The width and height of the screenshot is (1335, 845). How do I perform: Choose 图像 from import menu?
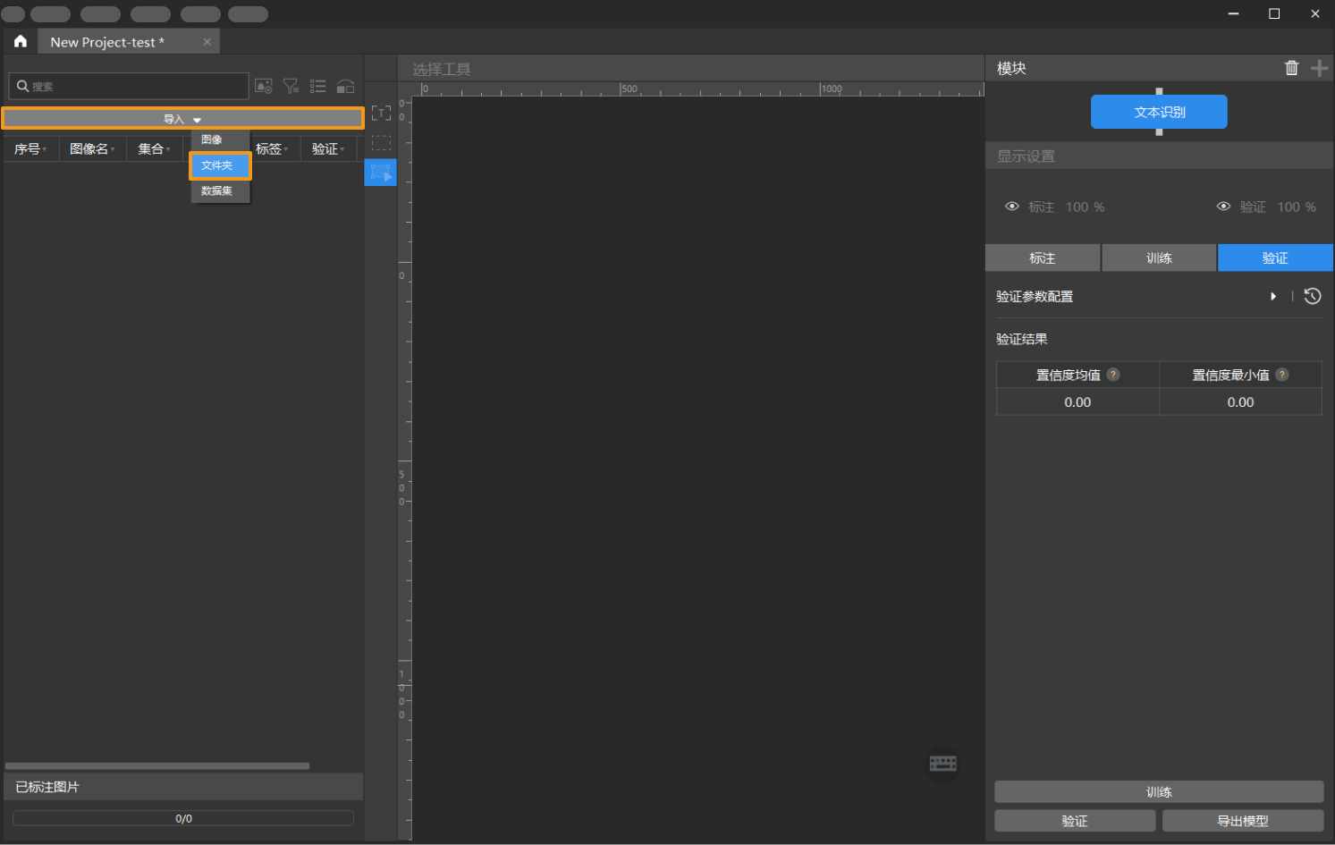pyautogui.click(x=220, y=139)
